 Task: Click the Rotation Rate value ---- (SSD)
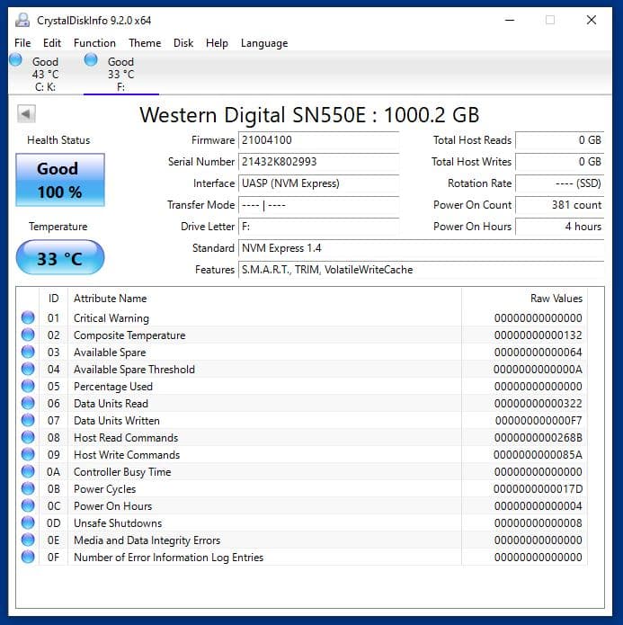pos(560,183)
